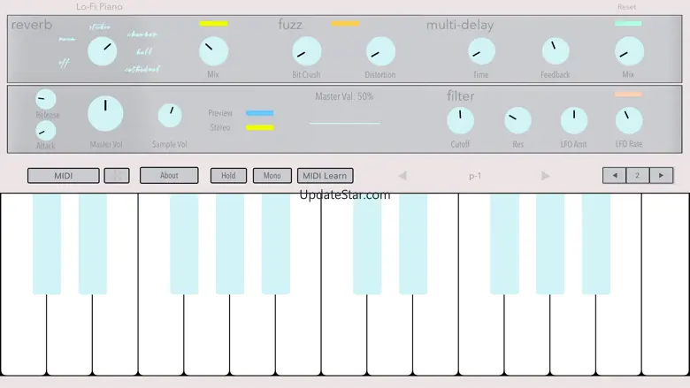Open the MIDI settings button

[64, 175]
